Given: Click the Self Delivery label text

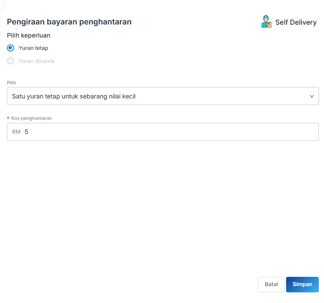Looking at the screenshot, I should (296, 22).
